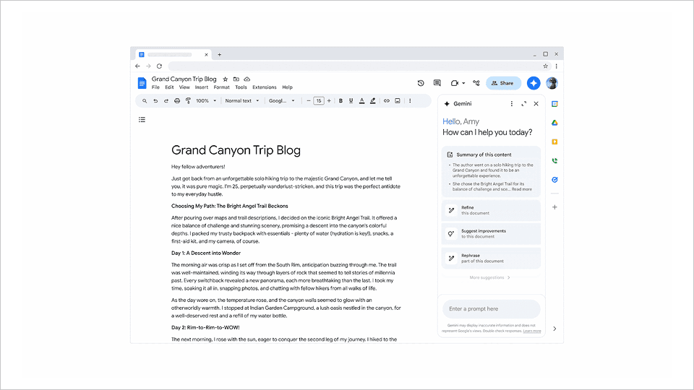
Task: Click the font size field showing 15
Action: [x=319, y=101]
